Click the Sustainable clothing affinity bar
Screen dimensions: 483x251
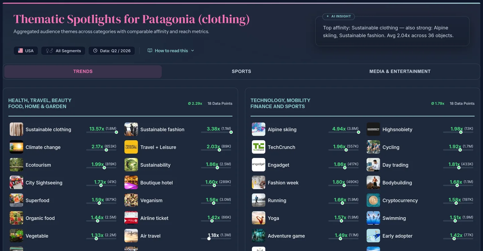click(101, 132)
